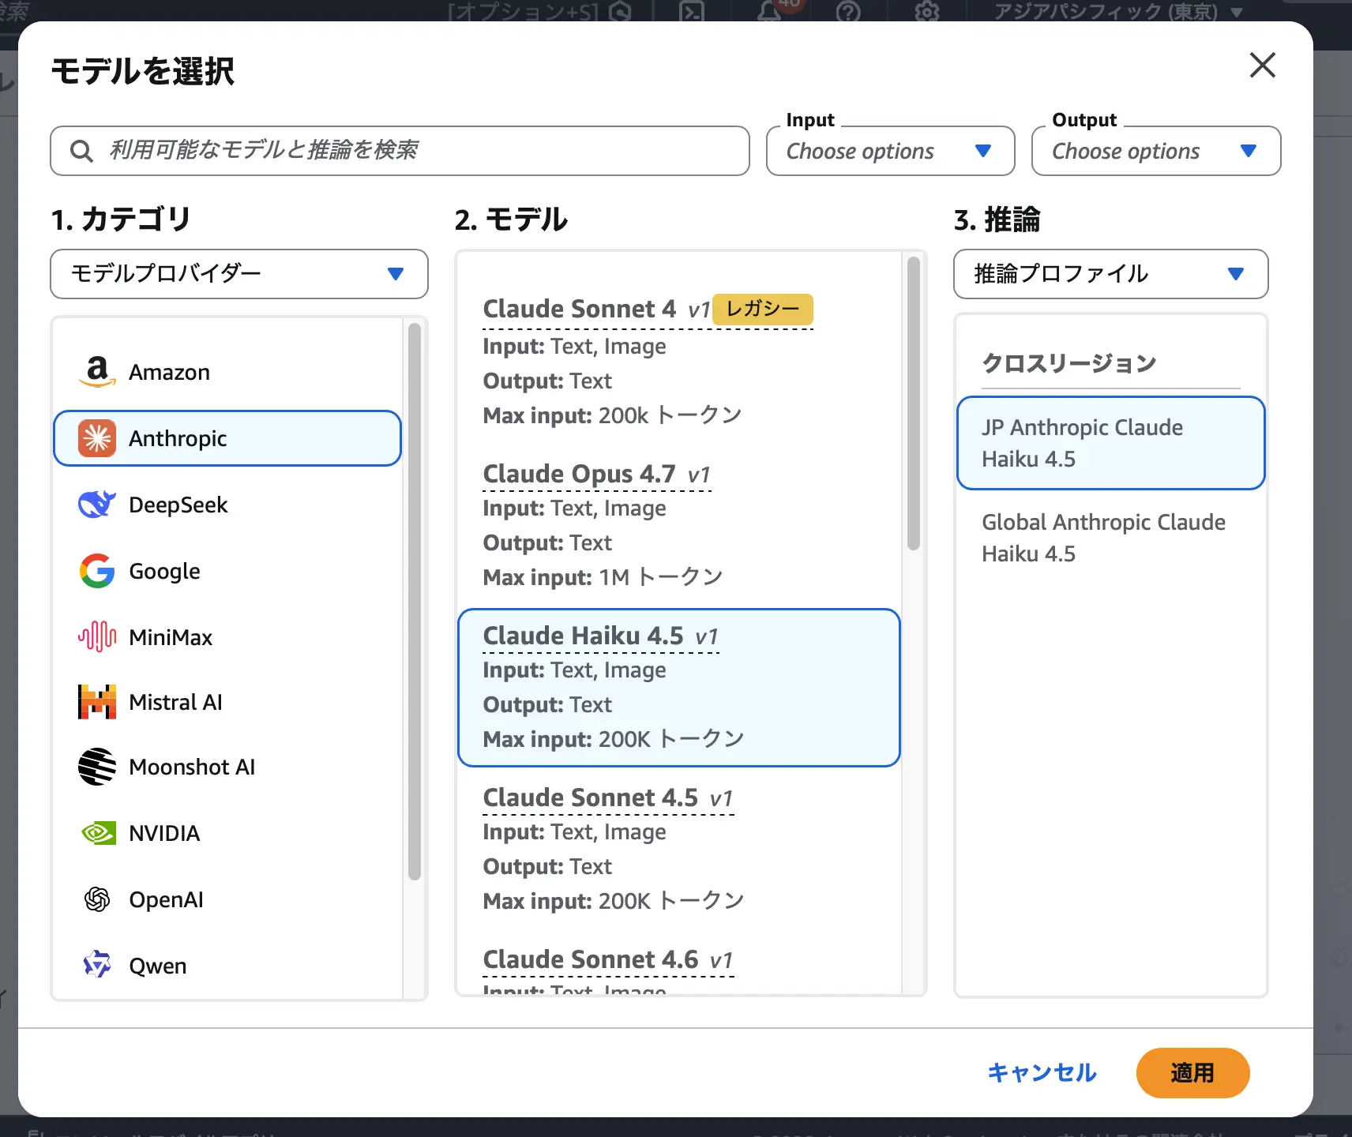Click the orange 適用 apply button
This screenshot has width=1352, height=1137.
click(x=1192, y=1073)
